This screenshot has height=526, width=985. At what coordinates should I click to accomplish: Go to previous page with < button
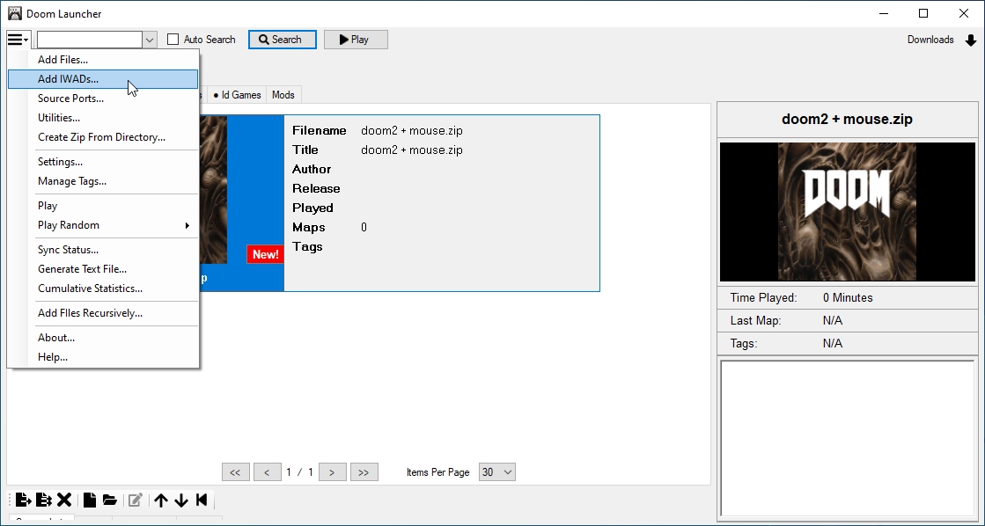pyautogui.click(x=267, y=472)
